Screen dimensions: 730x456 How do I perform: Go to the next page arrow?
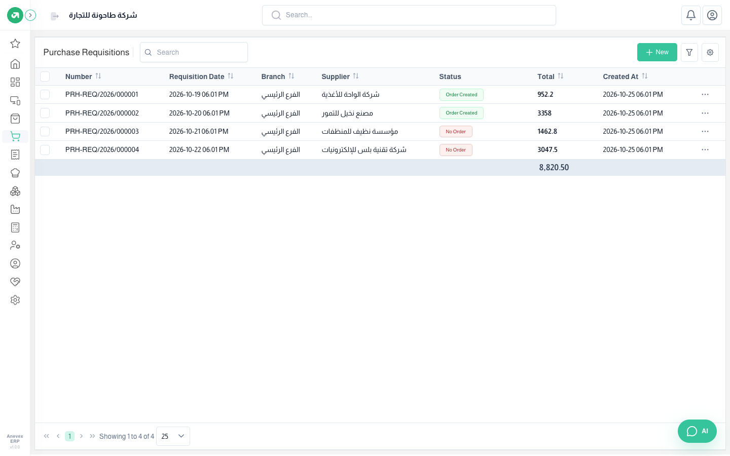click(x=81, y=436)
